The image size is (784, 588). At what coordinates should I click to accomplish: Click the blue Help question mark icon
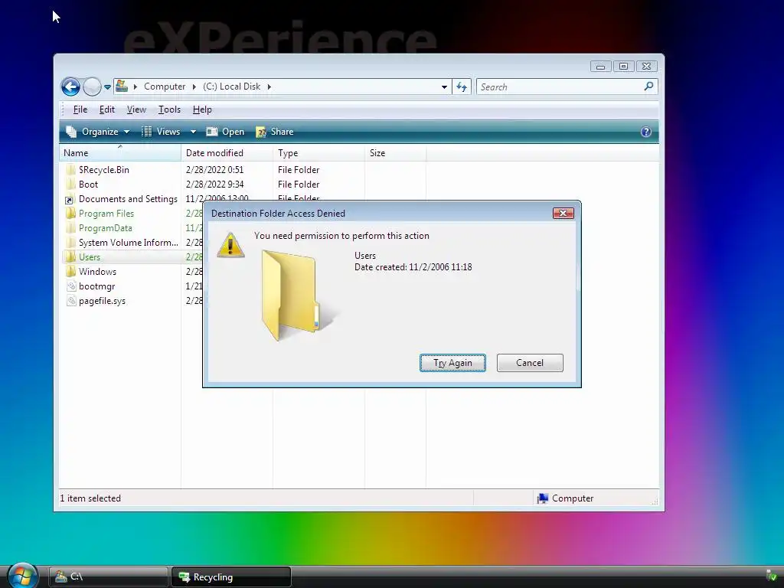pyautogui.click(x=646, y=132)
